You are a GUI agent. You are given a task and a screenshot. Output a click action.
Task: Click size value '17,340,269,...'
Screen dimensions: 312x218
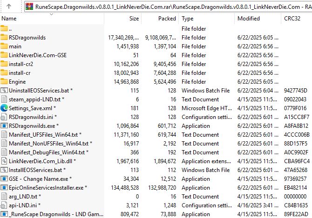(x=123, y=38)
